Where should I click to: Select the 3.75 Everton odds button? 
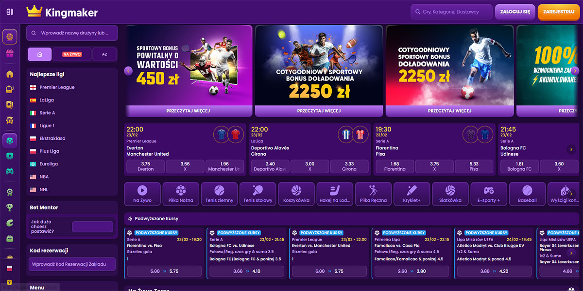(145, 166)
